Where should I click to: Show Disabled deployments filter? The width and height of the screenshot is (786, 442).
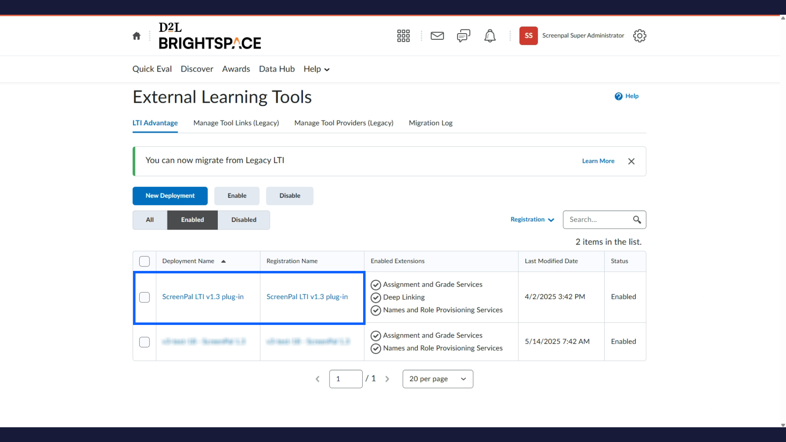coord(244,220)
